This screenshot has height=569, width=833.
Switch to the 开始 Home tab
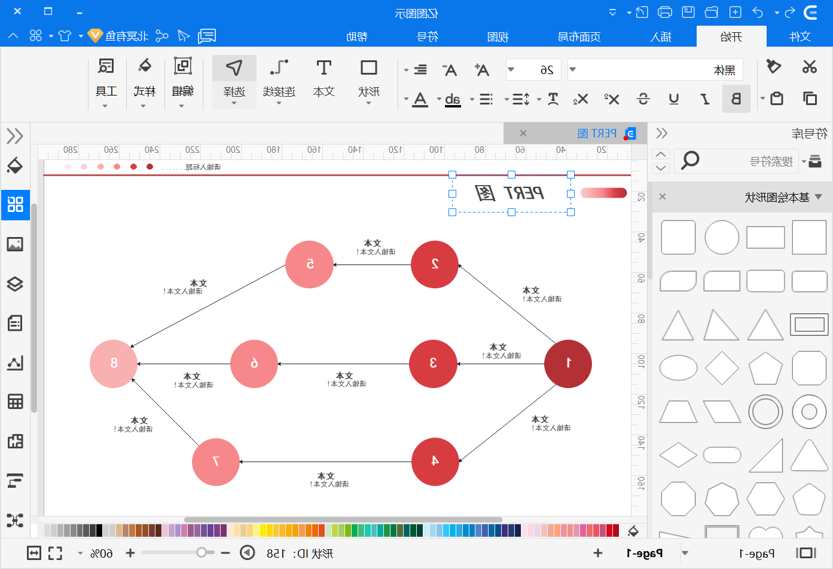[x=731, y=37]
